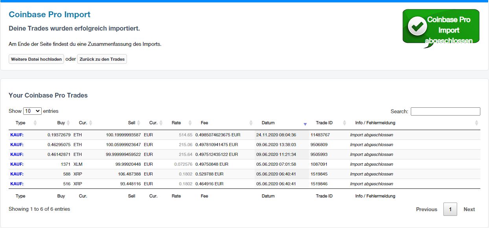Click trade ID 1087091
This screenshot has height=228, width=489.
click(319, 164)
